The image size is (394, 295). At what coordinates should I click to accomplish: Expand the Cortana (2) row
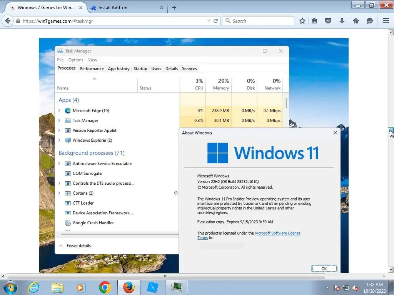(x=59, y=193)
